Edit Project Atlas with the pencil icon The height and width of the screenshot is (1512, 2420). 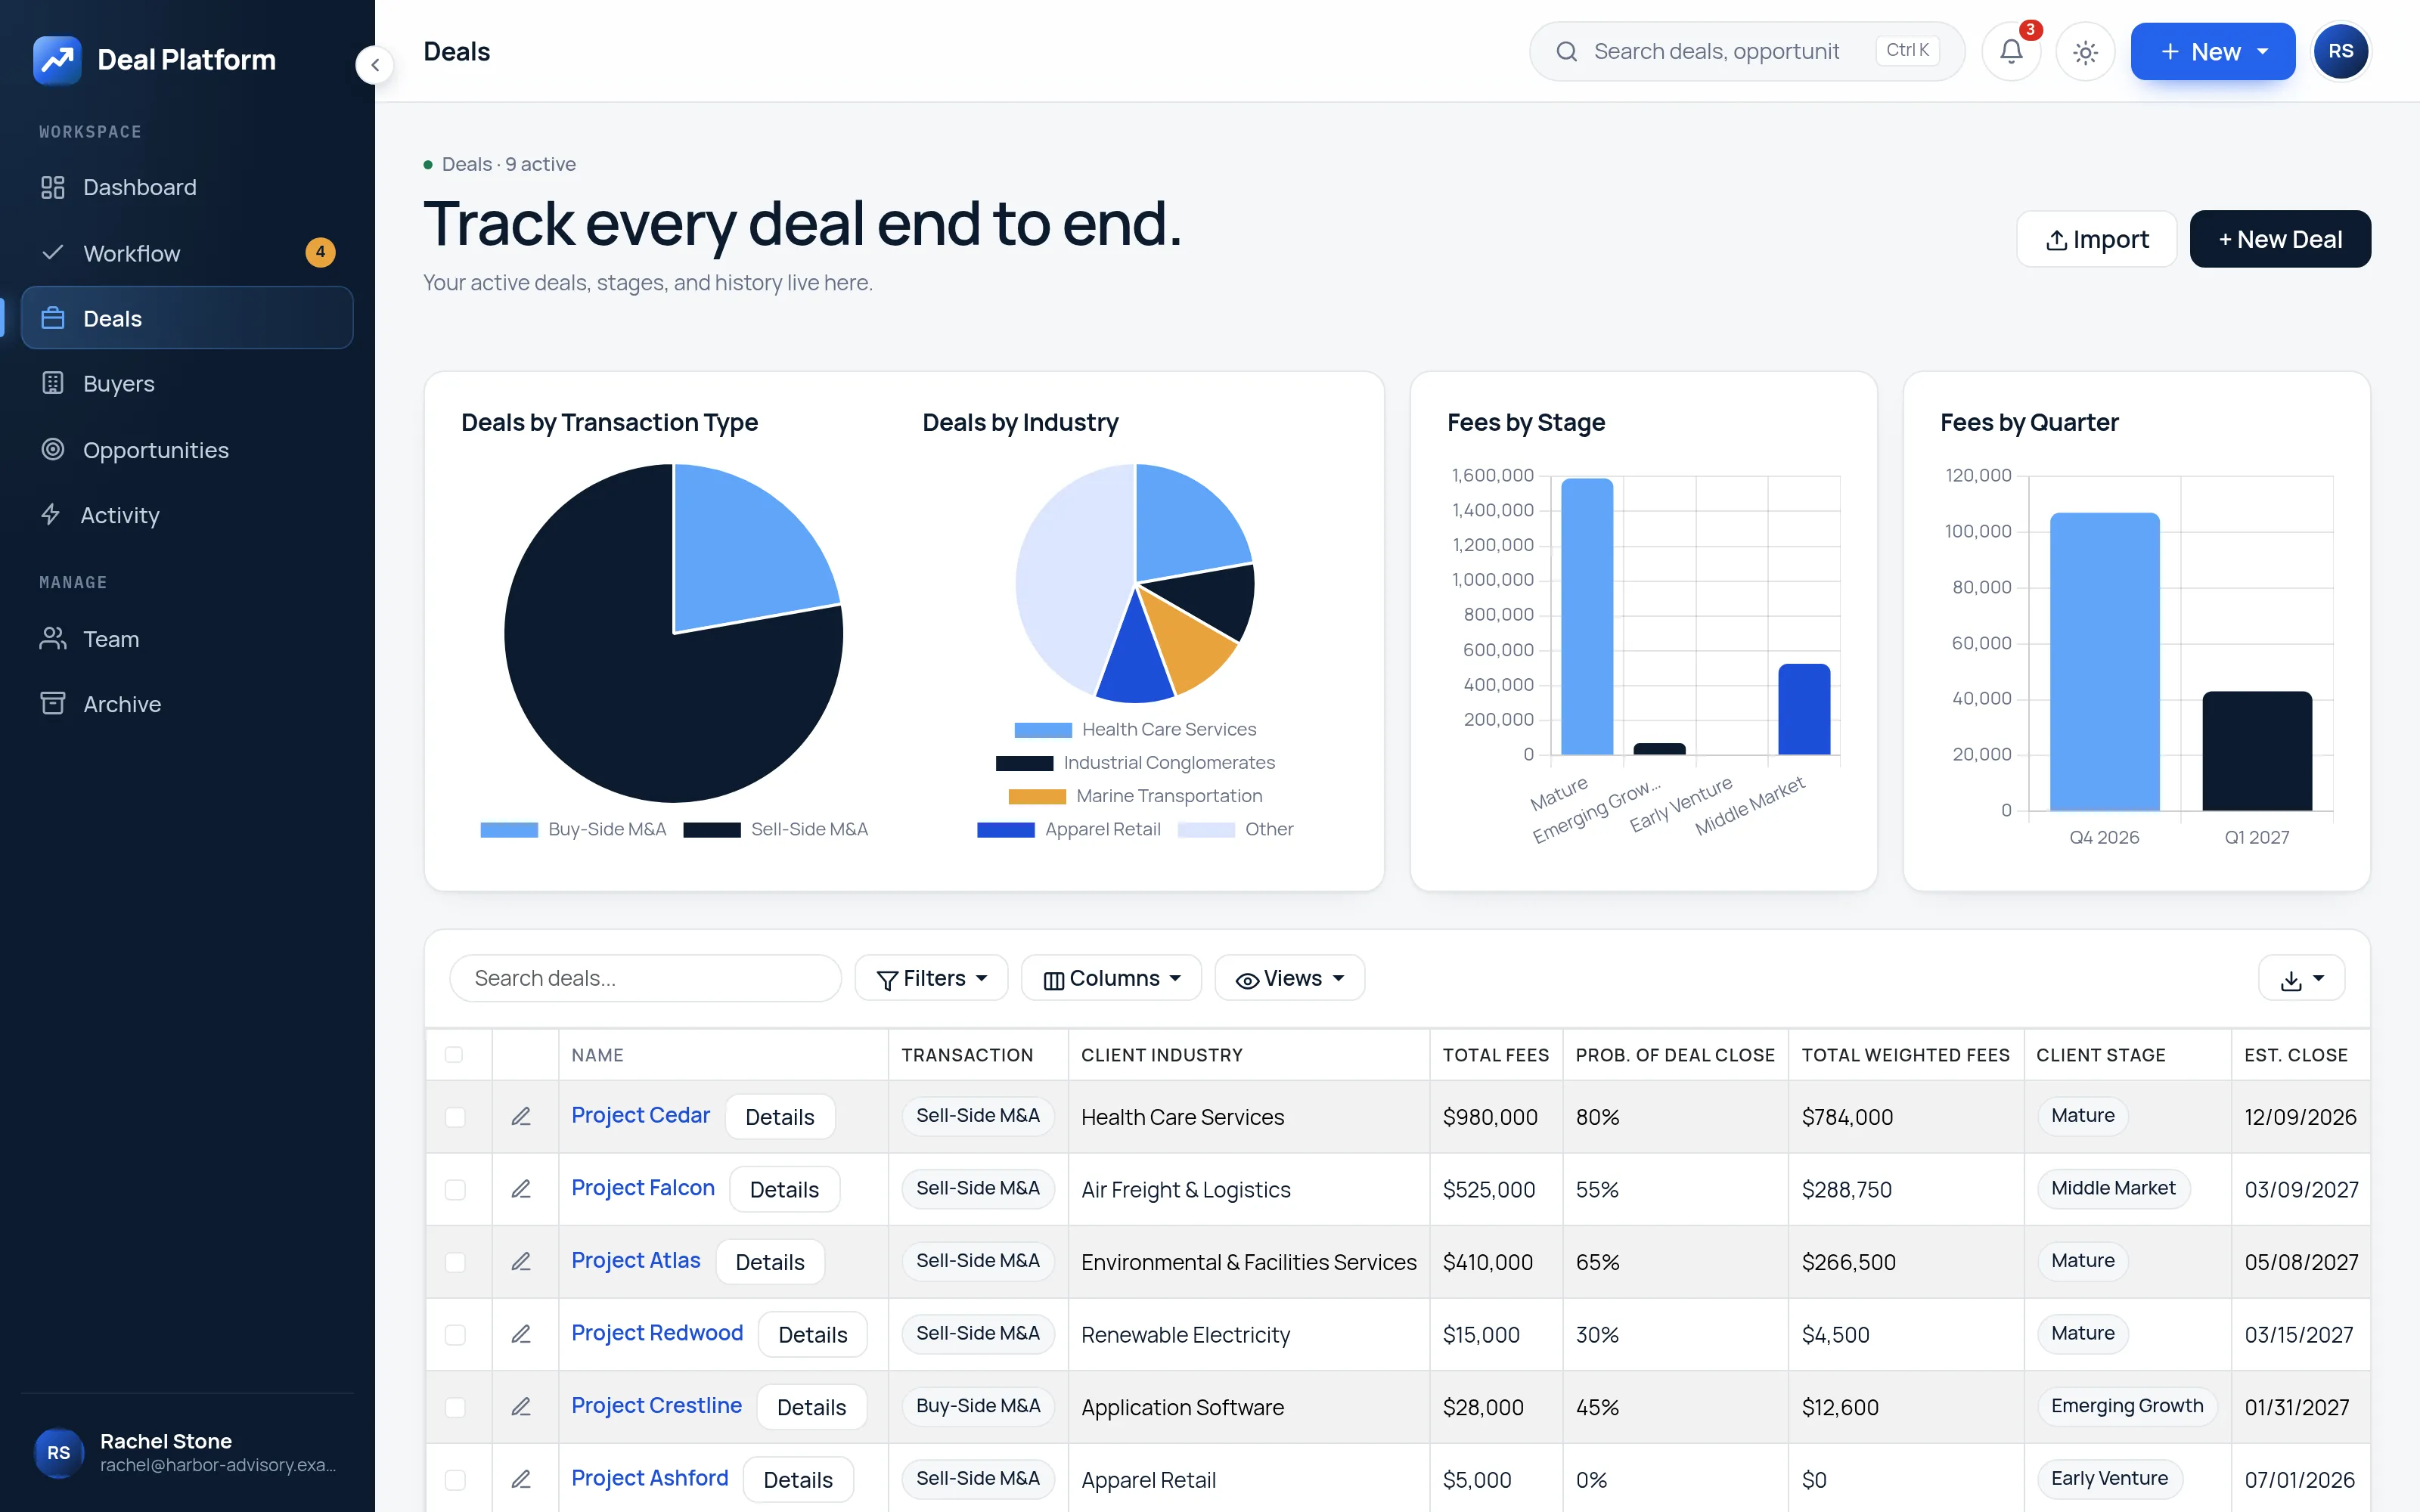tap(521, 1261)
